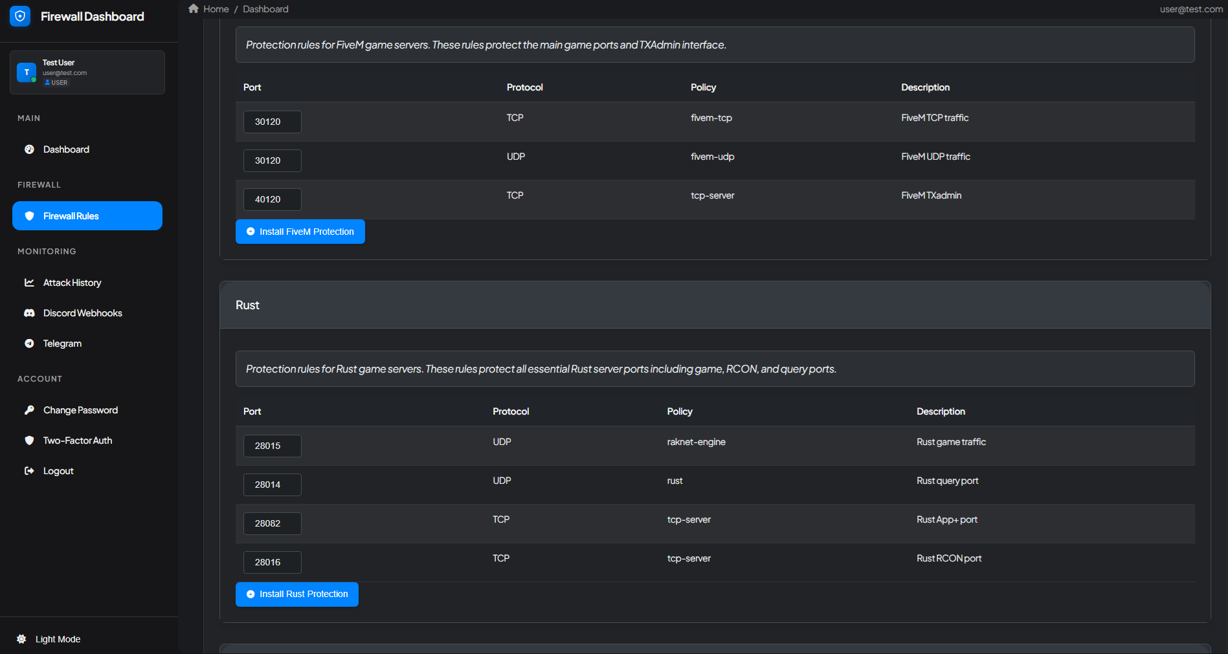This screenshot has height=654, width=1228.
Task: Open Dashboard from sidebar menu
Action: 66,149
